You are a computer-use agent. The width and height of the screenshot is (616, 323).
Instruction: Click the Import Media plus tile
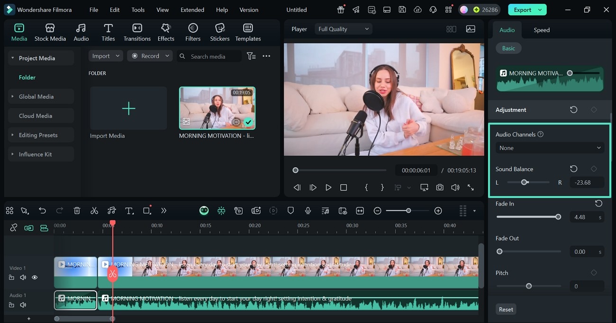click(x=128, y=108)
